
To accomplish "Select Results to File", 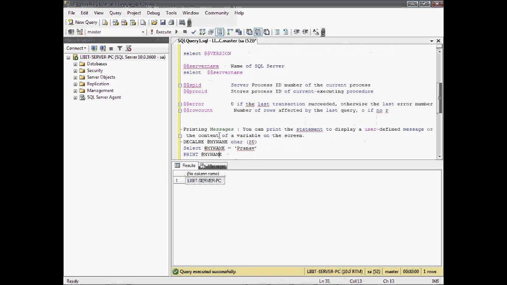I will [267, 32].
